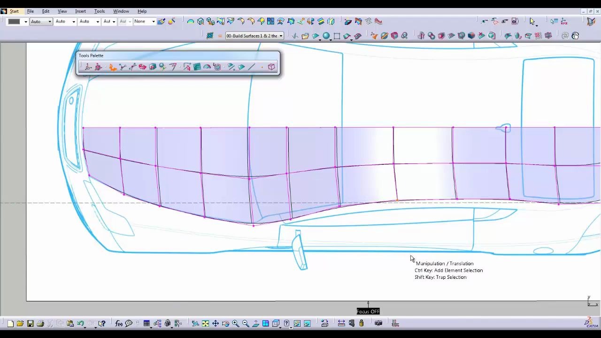The image size is (601, 338).
Task: Undo the last action
Action: (81, 323)
